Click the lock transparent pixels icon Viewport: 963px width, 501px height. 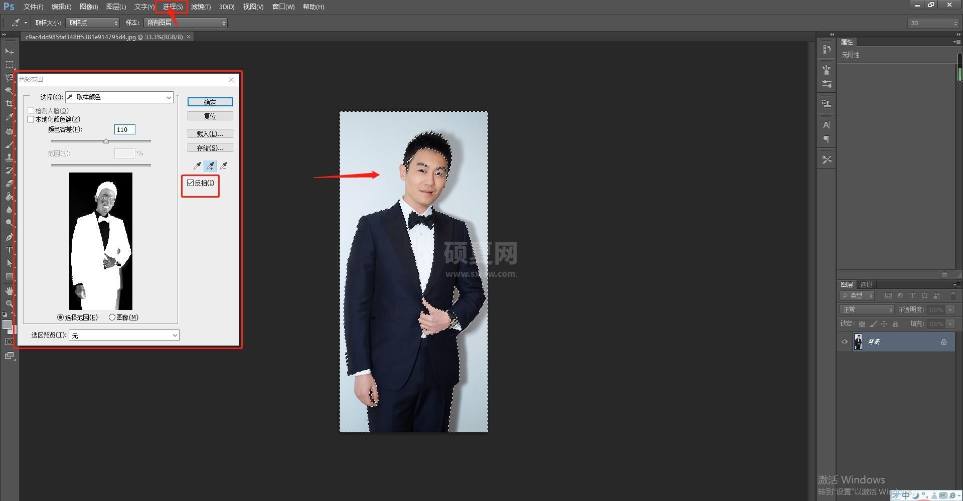862,324
